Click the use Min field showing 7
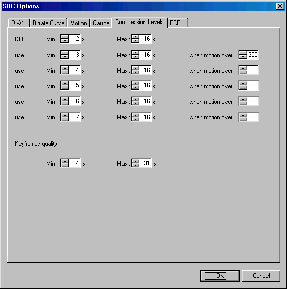 [74, 117]
